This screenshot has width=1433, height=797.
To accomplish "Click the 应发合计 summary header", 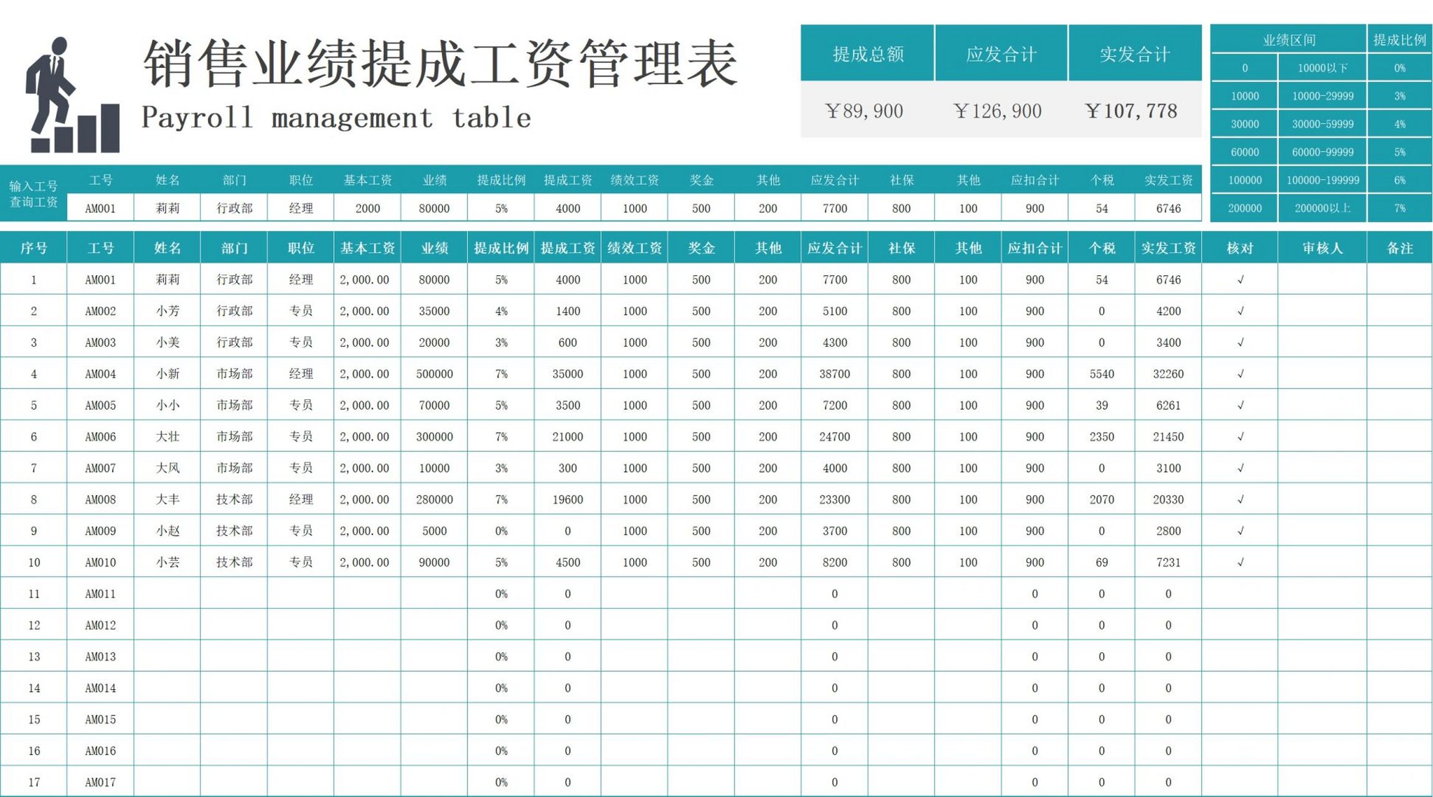I will point(1001,54).
